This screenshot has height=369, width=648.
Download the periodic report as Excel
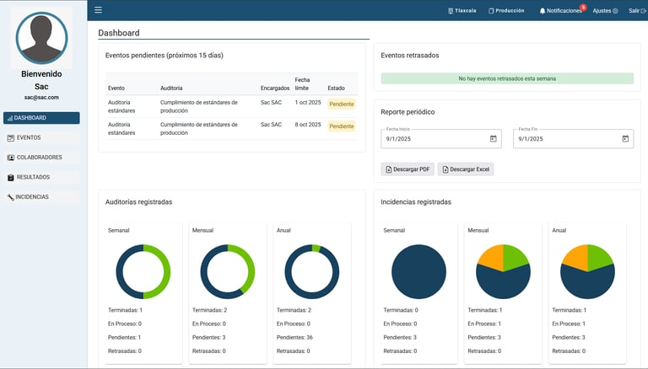pos(466,169)
